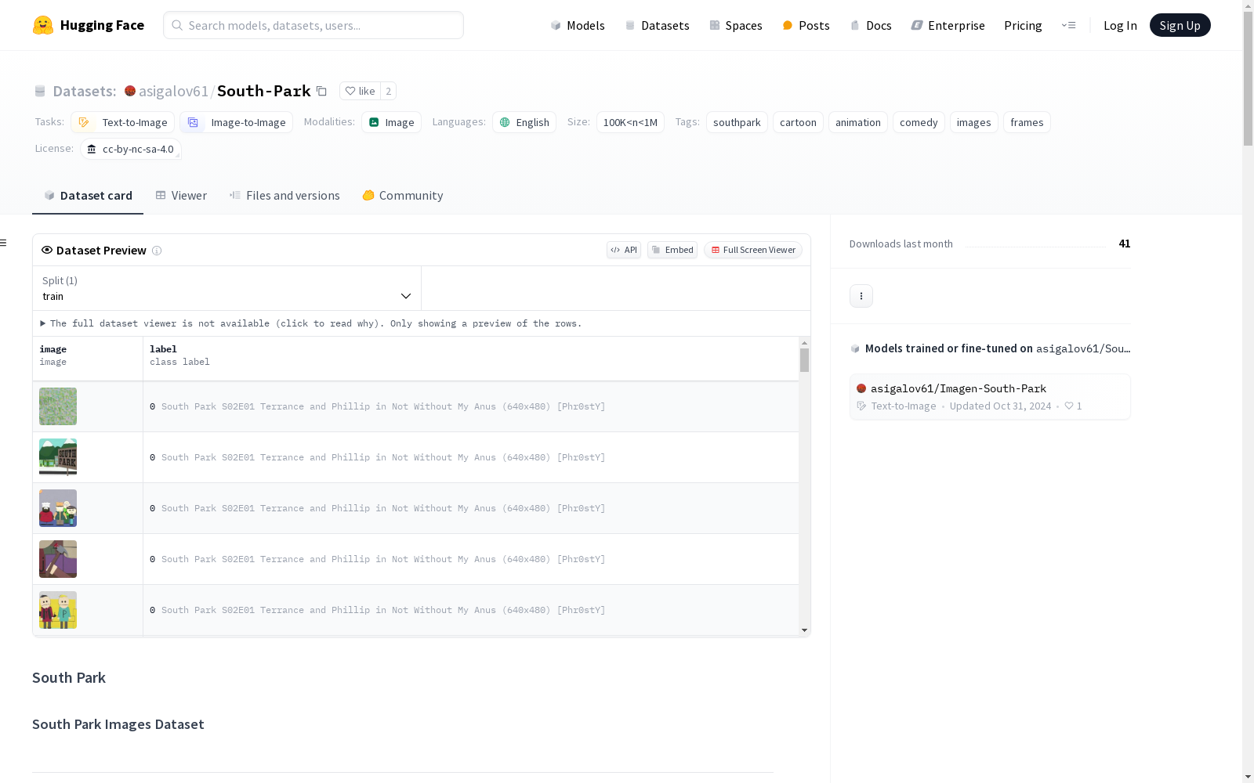Viewport: 1254px width, 783px height.
Task: Click the Sign Up button
Action: tap(1180, 25)
